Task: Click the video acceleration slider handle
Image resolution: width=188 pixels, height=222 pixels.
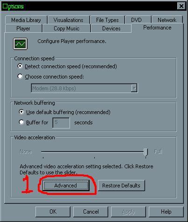Action: tap(146, 152)
